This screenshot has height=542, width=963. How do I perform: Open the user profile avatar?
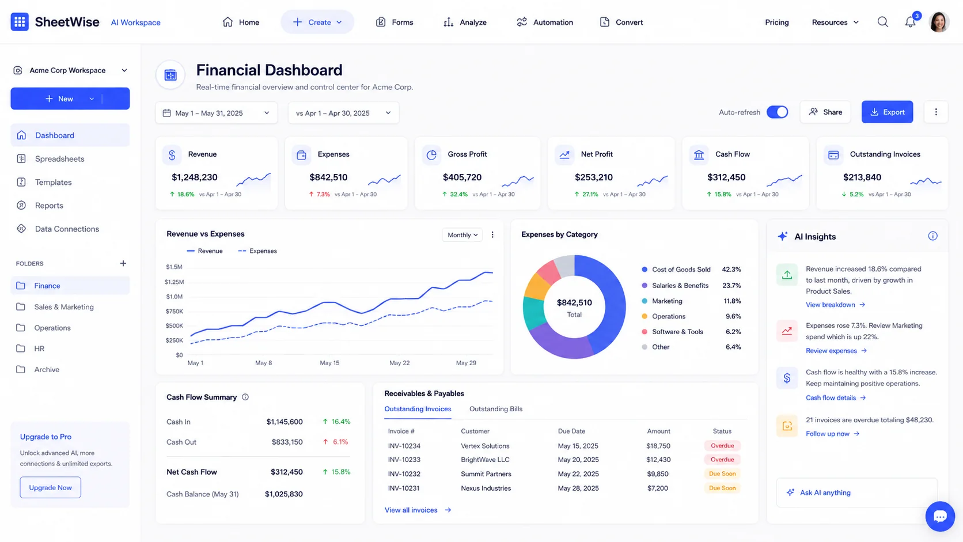[x=939, y=22]
